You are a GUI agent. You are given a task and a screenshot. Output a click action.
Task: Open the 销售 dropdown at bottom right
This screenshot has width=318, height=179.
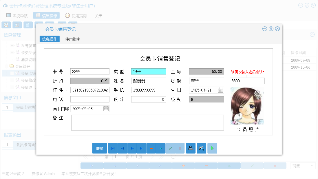302,165
